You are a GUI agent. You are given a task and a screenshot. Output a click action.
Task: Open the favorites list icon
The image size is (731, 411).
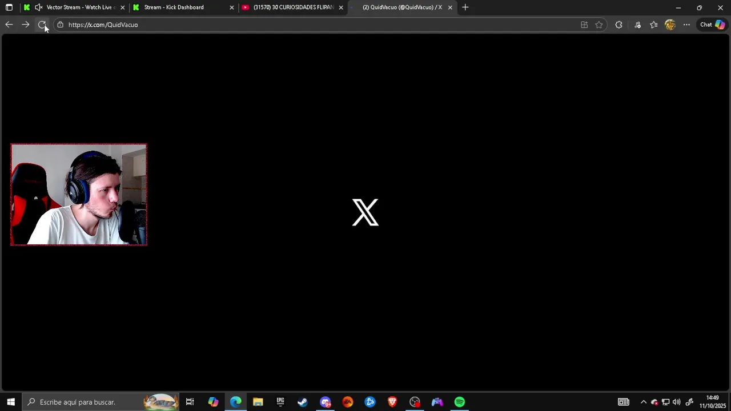654,25
